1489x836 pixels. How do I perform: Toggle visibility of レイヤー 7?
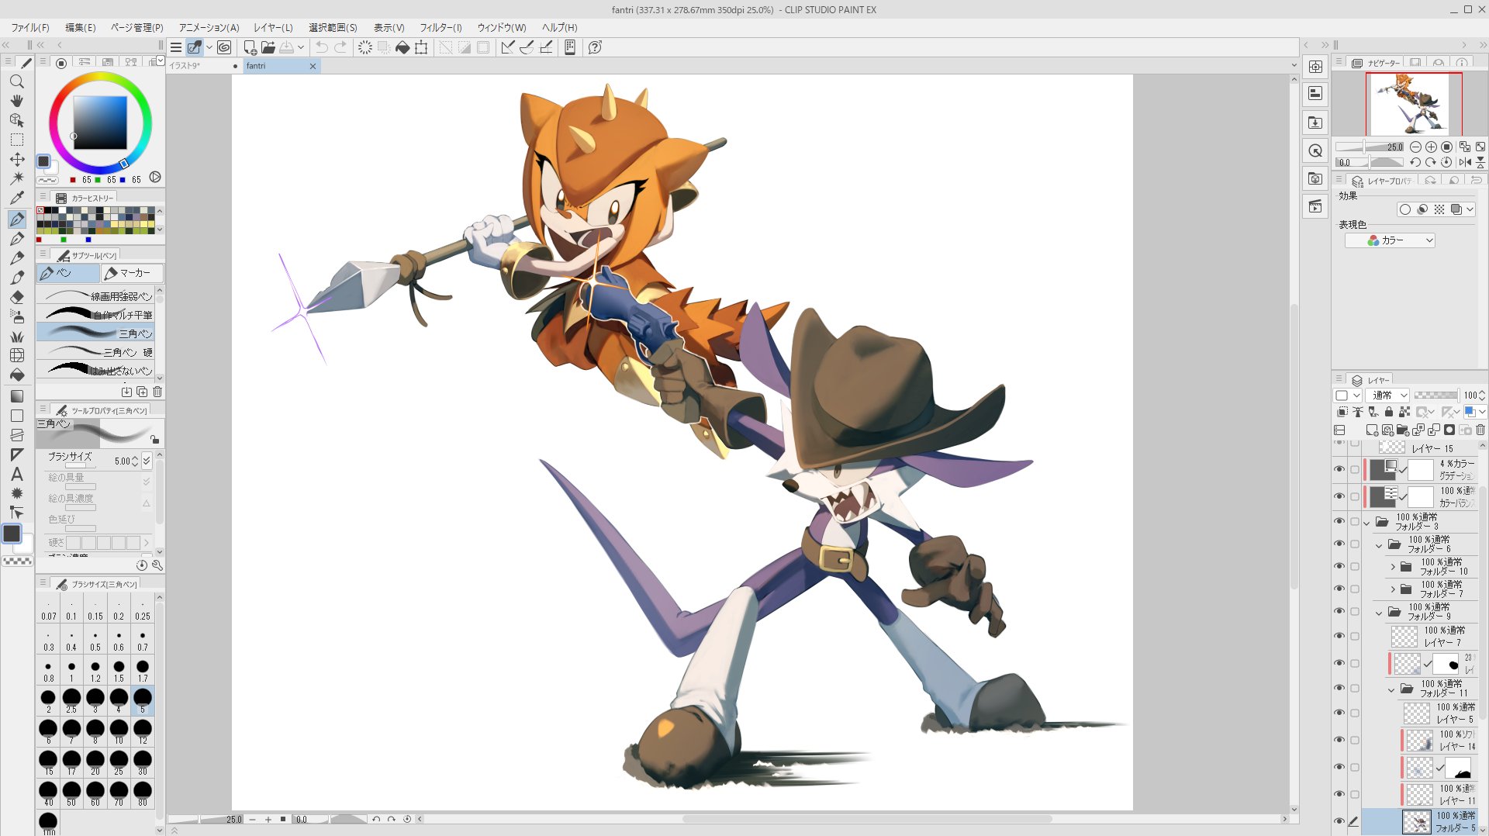pos(1339,636)
